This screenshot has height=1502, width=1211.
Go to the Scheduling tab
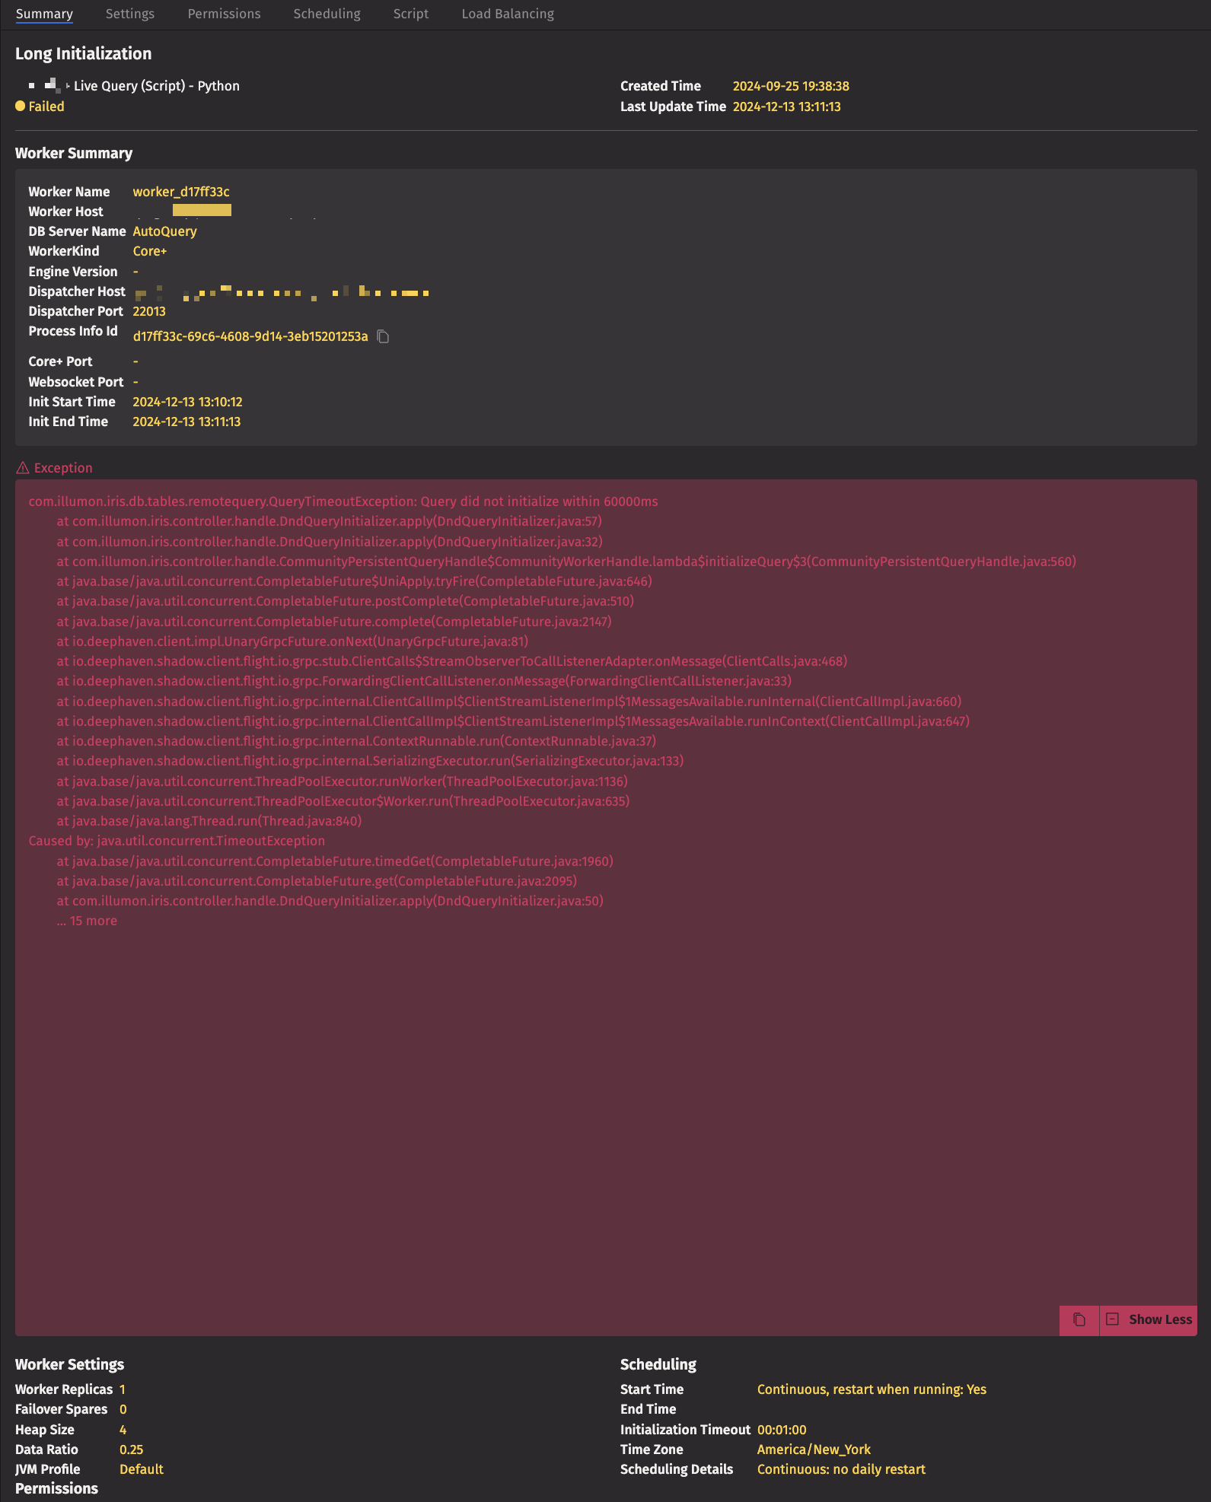[327, 14]
